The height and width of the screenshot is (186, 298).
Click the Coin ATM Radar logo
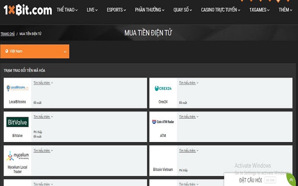pyautogui.click(x=163, y=122)
